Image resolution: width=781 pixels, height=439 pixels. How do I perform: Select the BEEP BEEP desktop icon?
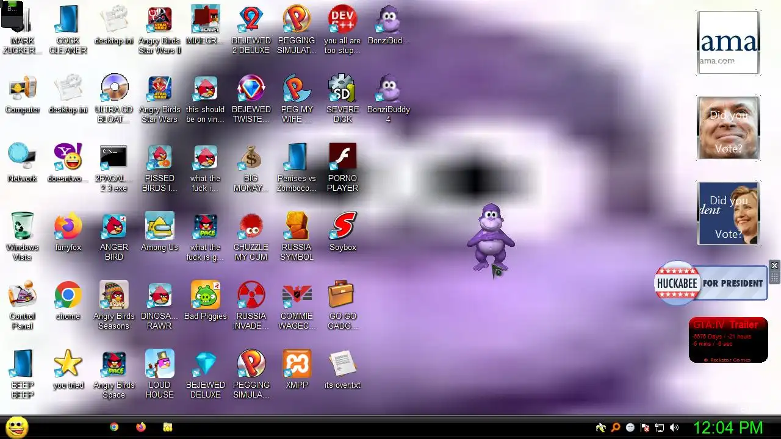[23, 373]
